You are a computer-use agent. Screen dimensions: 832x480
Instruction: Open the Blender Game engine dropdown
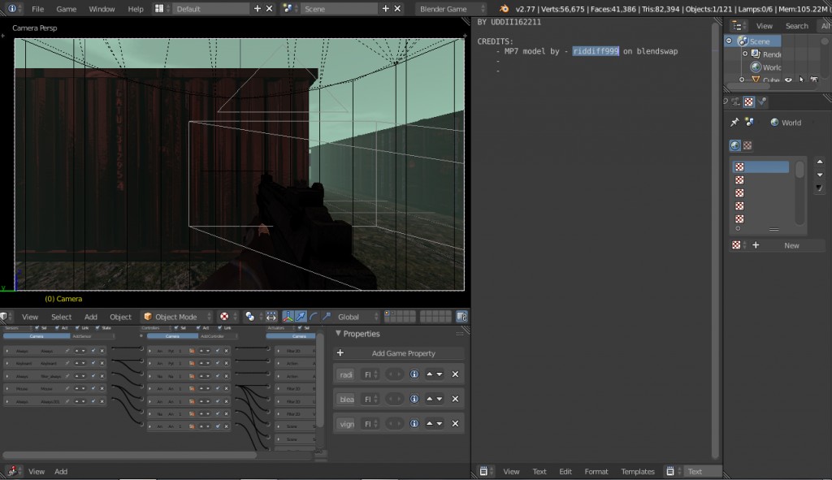coord(452,8)
